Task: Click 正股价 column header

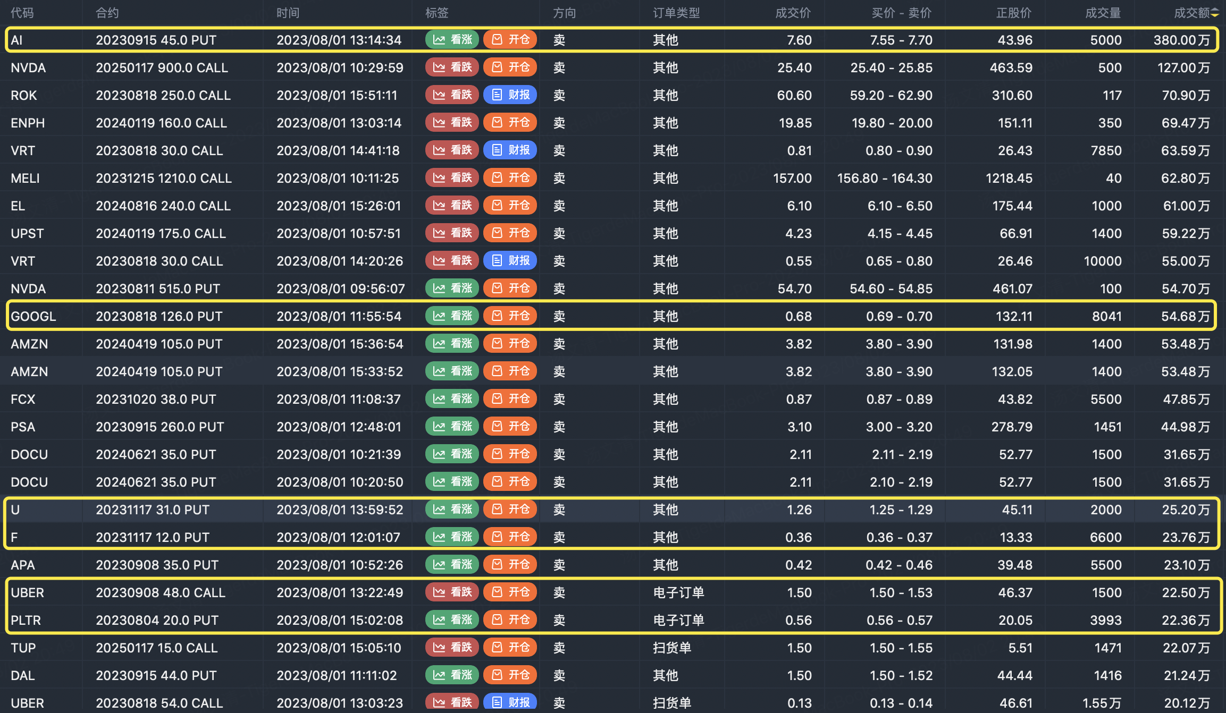Action: pos(1014,13)
